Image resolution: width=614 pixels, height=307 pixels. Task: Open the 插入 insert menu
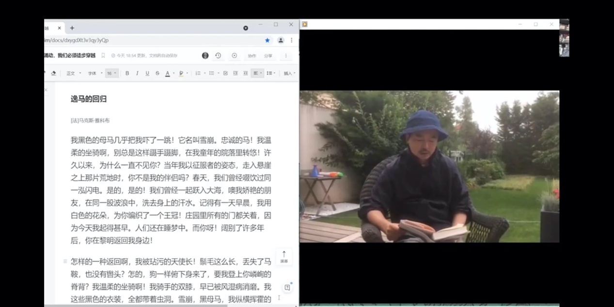pyautogui.click(x=289, y=73)
